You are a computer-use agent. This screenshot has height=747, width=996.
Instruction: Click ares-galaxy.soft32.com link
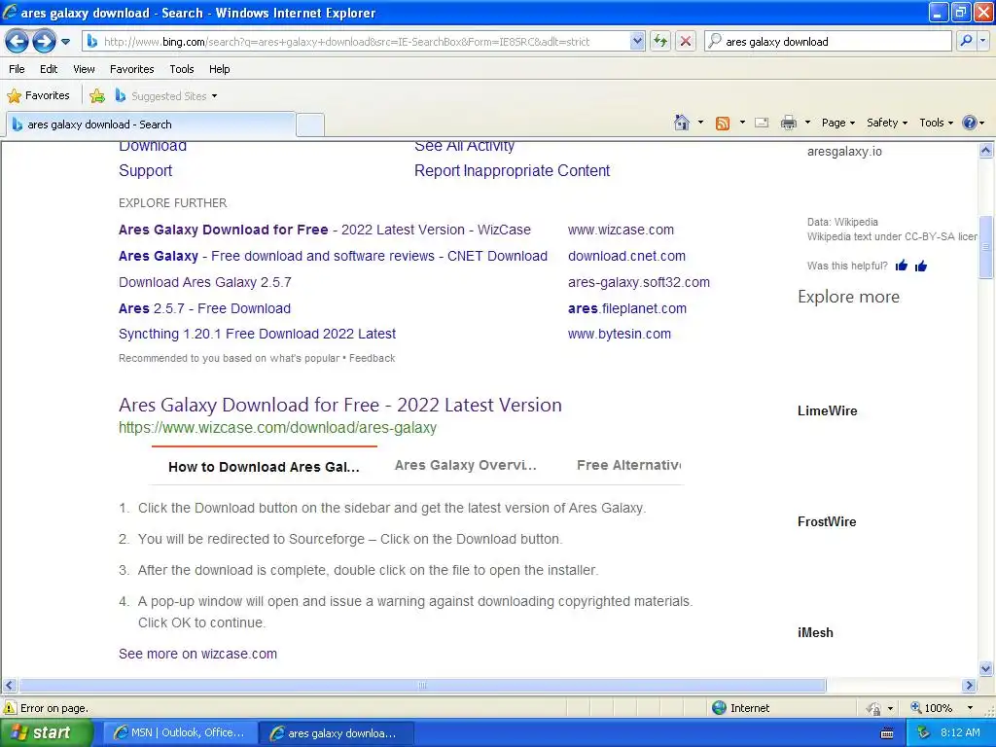638,282
